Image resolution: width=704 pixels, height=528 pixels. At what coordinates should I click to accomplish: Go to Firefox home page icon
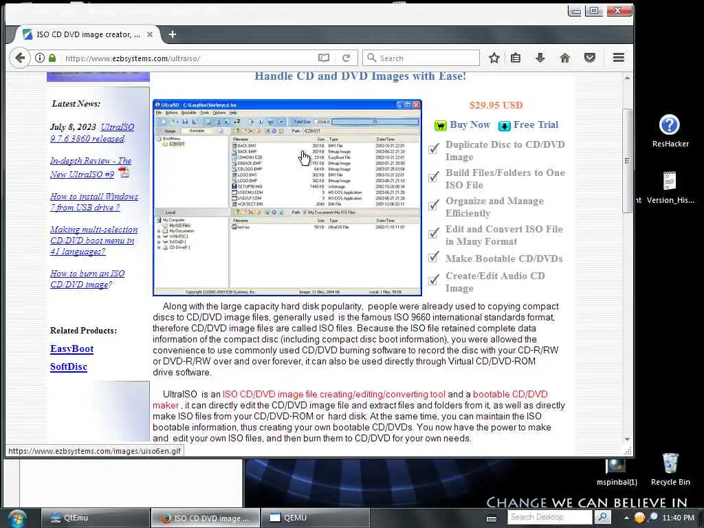tap(565, 58)
